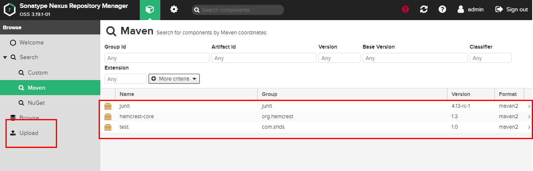Image resolution: width=533 pixels, height=171 pixels.
Task: Select Maven search in sidebar
Action: (x=50, y=88)
